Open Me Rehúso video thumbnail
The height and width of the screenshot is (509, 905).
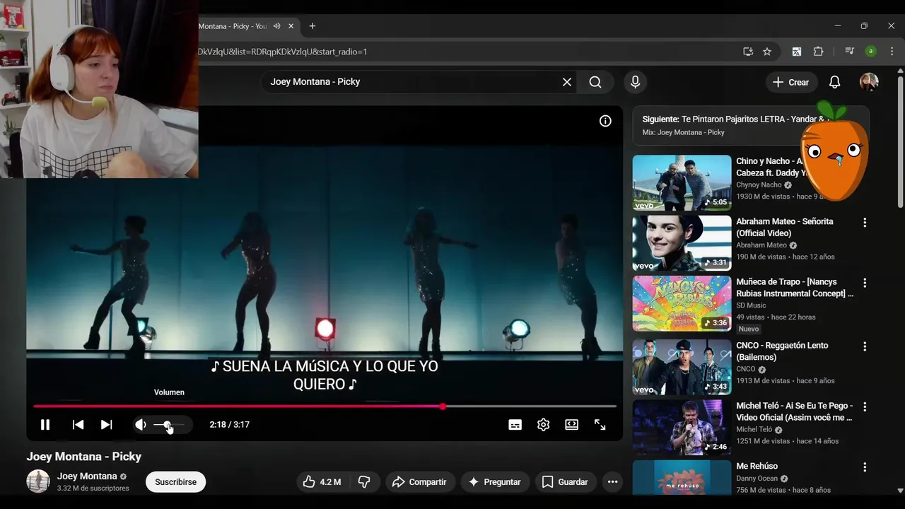click(682, 477)
